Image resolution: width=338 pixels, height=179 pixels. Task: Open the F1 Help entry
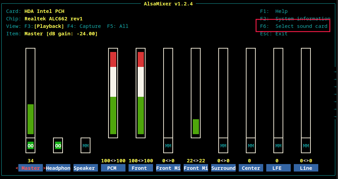pyautogui.click(x=274, y=11)
